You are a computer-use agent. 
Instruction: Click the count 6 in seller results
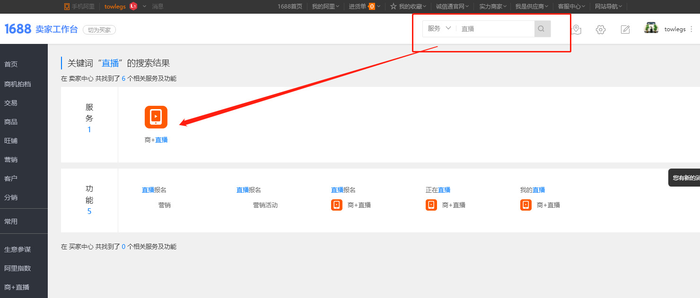point(123,78)
